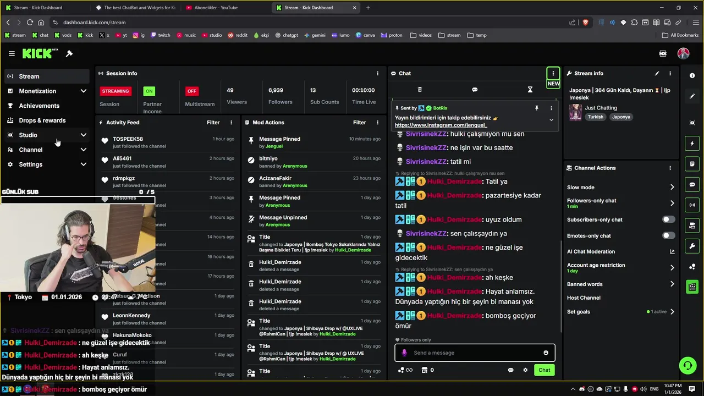Select Stream in the left sidebar
This screenshot has height=396, width=704.
[47, 76]
